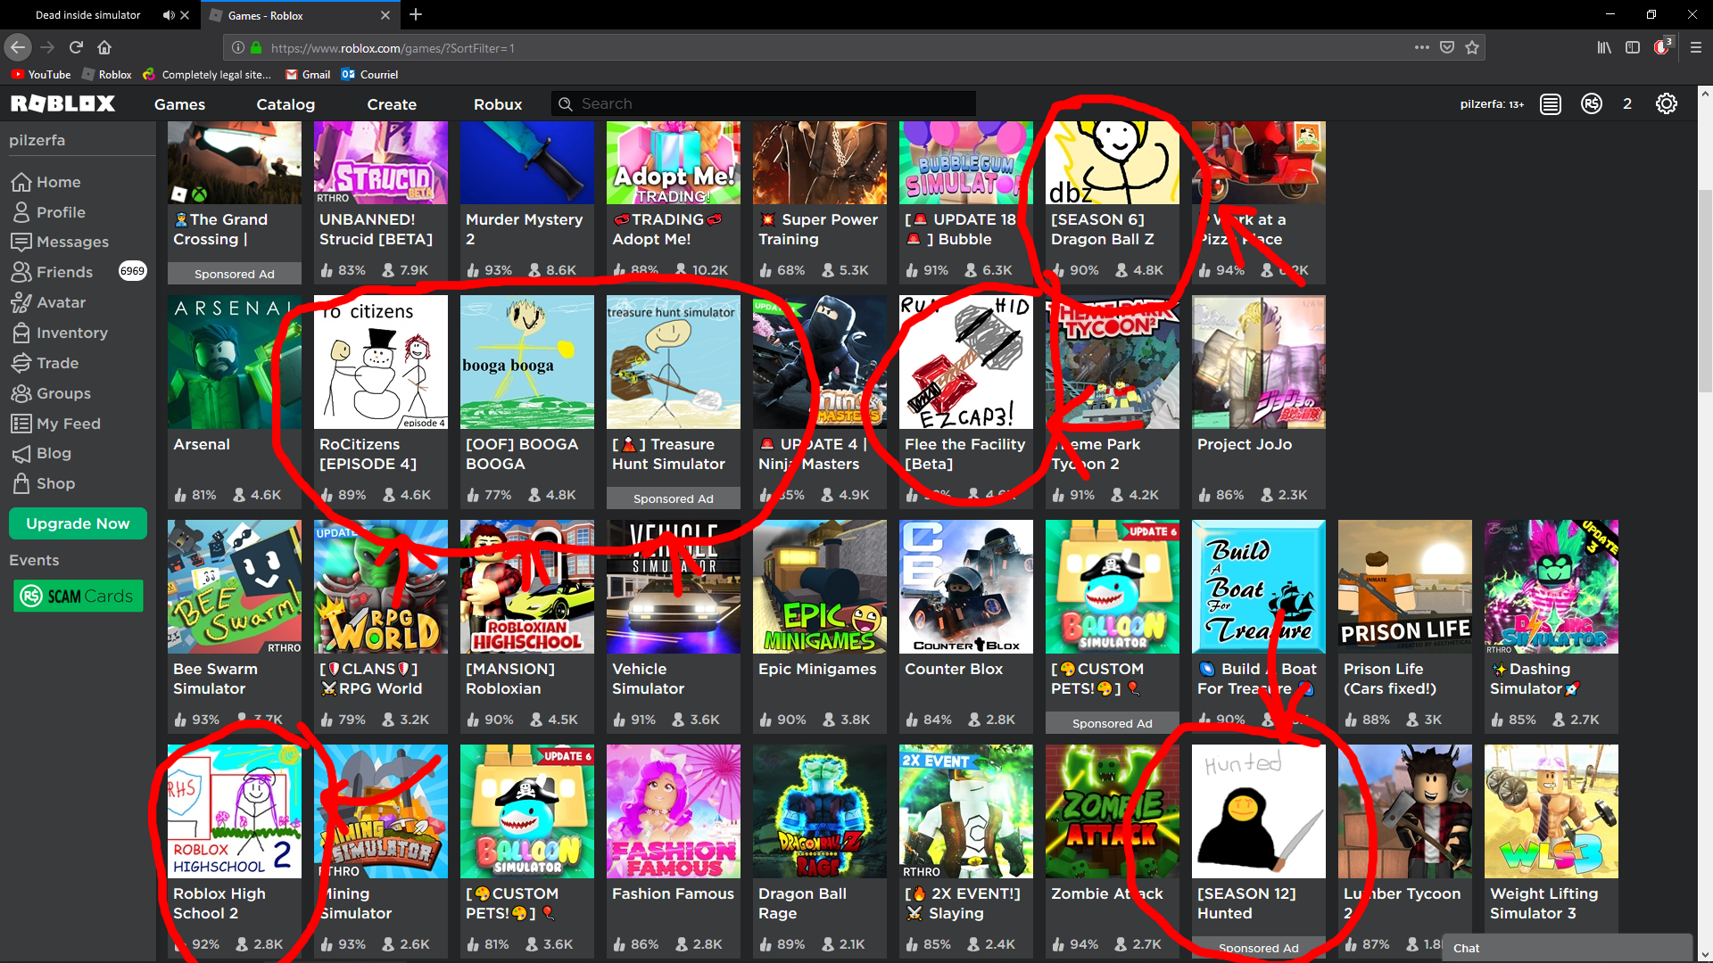Click the pilzerfa username in sidebar
1713x963 pixels.
click(37, 140)
